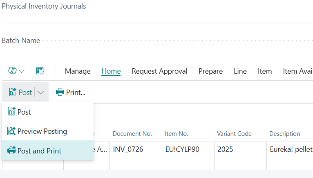This screenshot has height=178, width=313.
Task: Open the Prepare tab
Action: tap(210, 71)
